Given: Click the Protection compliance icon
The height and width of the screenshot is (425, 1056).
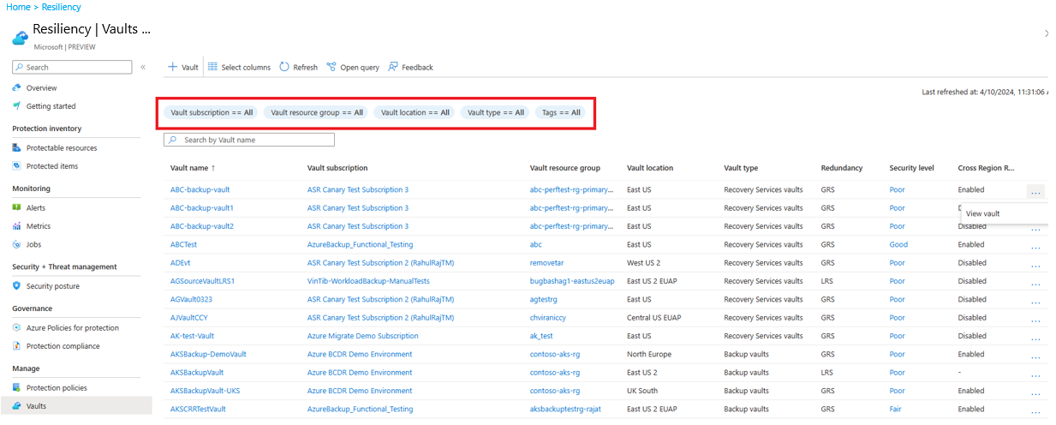Looking at the screenshot, I should (17, 346).
